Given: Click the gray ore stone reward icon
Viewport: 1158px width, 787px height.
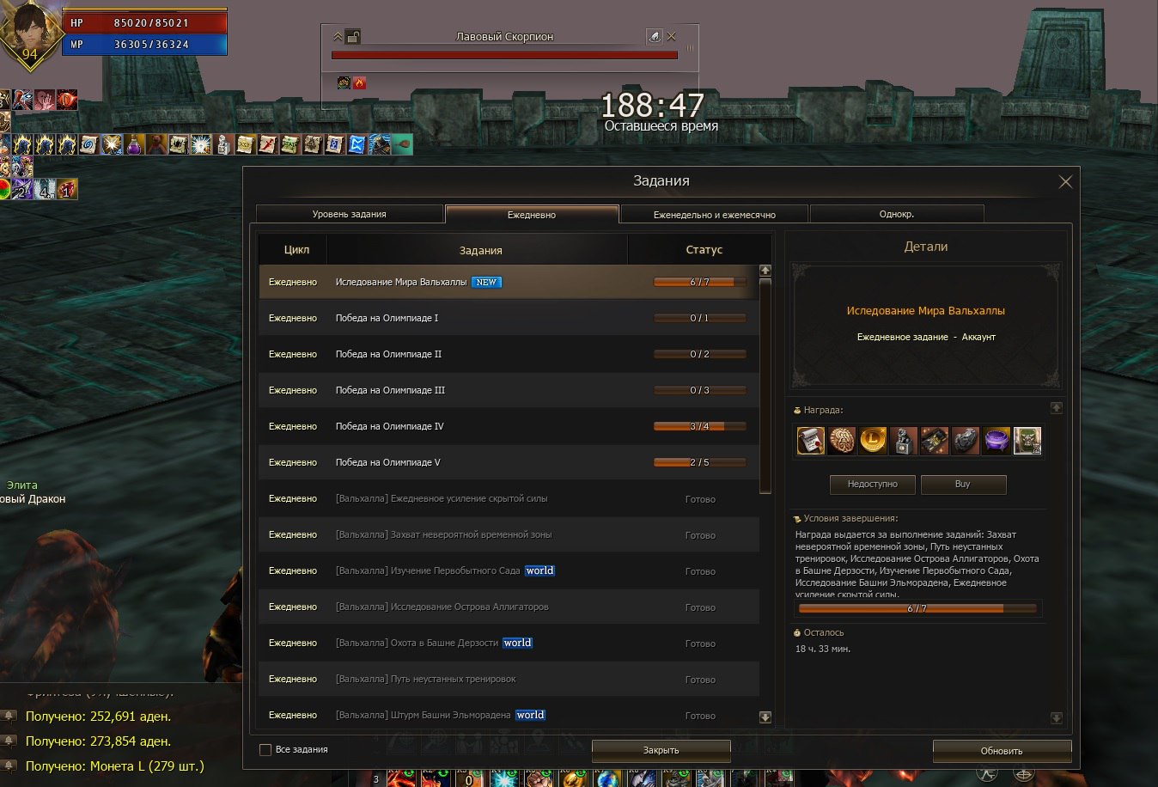Looking at the screenshot, I should pos(966,441).
